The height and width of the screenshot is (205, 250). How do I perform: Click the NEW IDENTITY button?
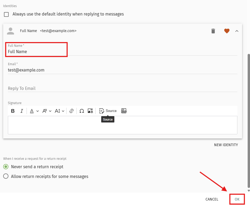pyautogui.click(x=226, y=145)
